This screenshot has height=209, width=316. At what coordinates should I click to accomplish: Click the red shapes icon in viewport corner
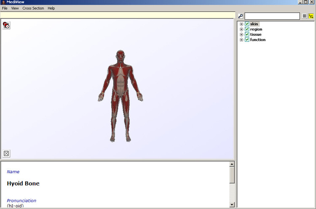click(x=6, y=25)
